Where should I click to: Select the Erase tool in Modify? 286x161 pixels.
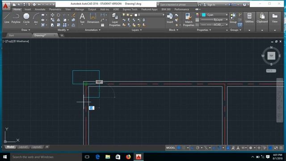point(73,15)
